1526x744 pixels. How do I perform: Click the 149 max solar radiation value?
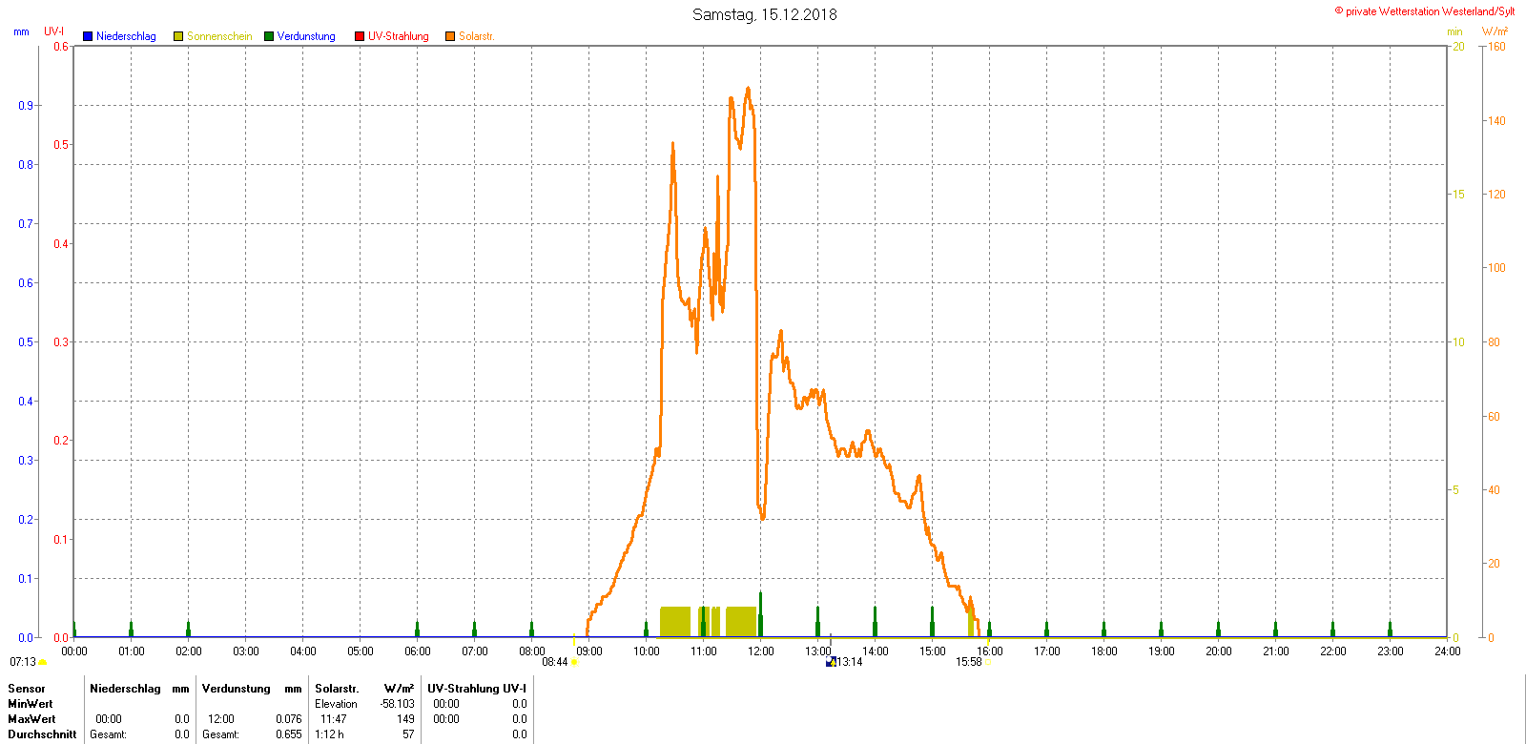406,719
